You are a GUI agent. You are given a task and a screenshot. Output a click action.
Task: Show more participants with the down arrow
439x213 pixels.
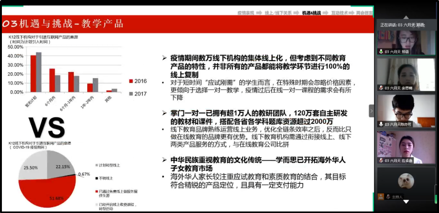406,202
